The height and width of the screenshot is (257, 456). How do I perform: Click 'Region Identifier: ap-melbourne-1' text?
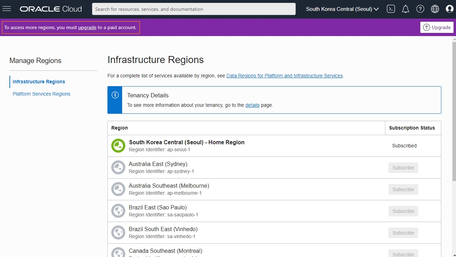(165, 193)
